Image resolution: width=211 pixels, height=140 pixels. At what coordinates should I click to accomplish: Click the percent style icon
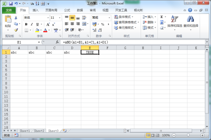coord(103,24)
